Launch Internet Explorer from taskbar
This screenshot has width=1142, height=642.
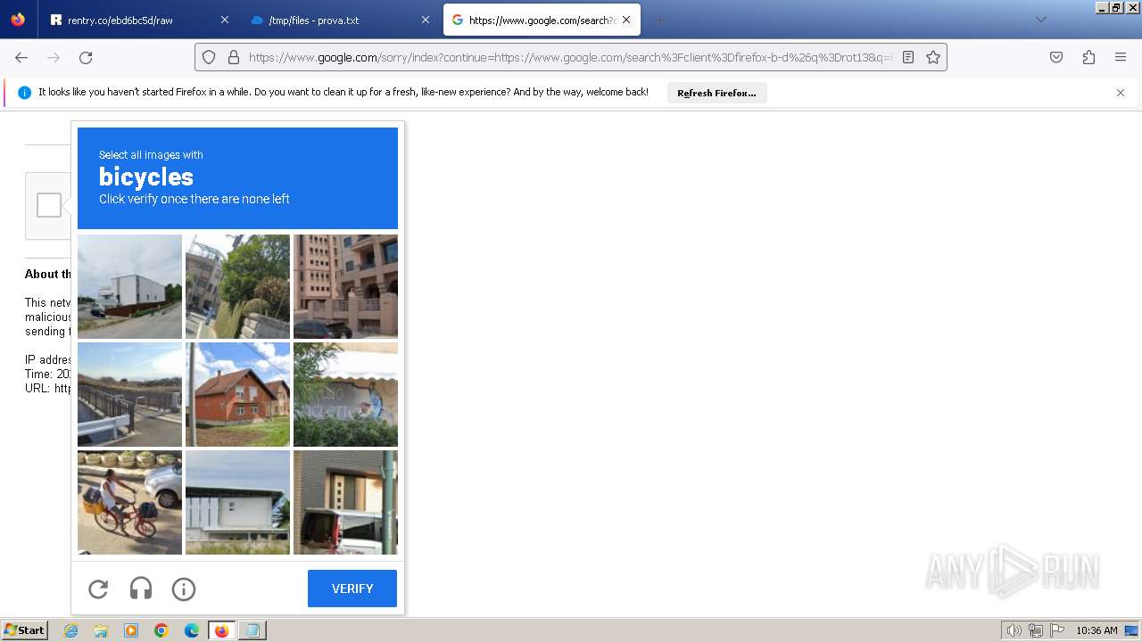tap(70, 630)
